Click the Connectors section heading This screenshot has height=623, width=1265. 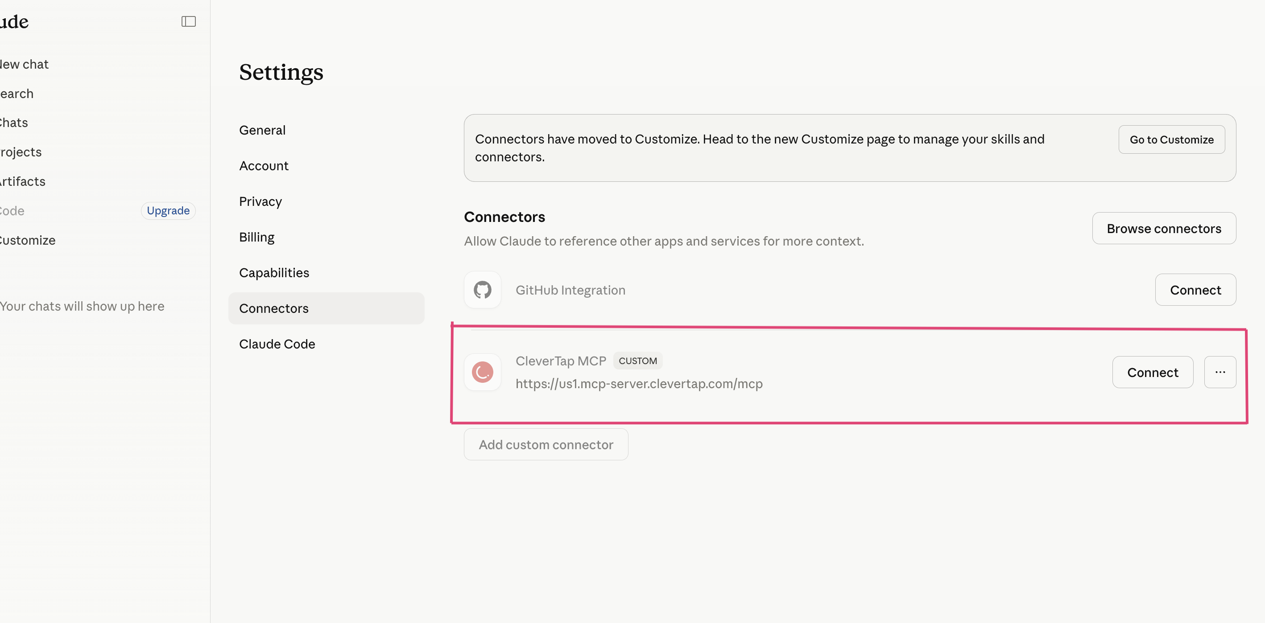coord(504,217)
